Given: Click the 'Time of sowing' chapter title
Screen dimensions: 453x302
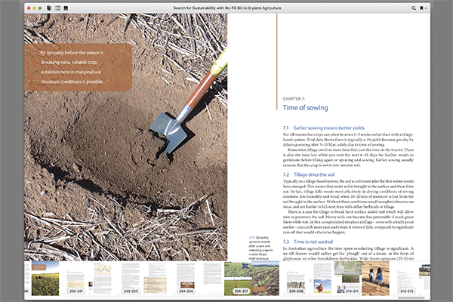Looking at the screenshot, I should coord(303,108).
